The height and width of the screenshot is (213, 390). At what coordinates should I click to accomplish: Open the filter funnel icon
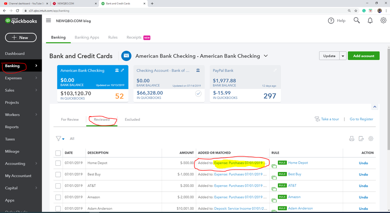tap(59, 138)
